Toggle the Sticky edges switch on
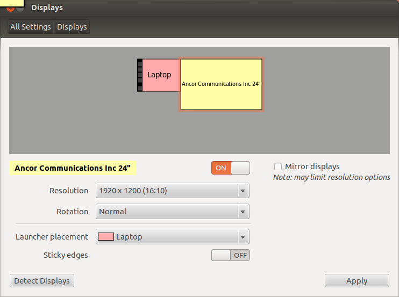399x297 pixels. coord(230,255)
